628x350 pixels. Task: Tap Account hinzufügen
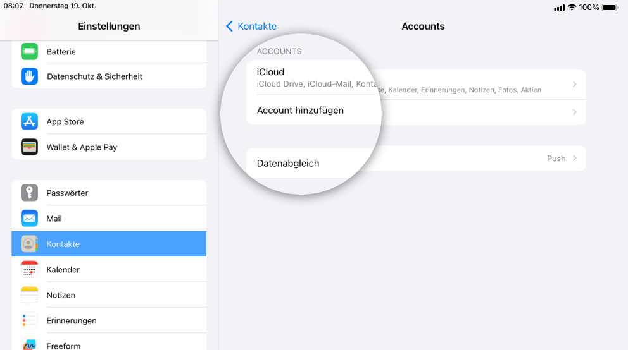click(416, 112)
